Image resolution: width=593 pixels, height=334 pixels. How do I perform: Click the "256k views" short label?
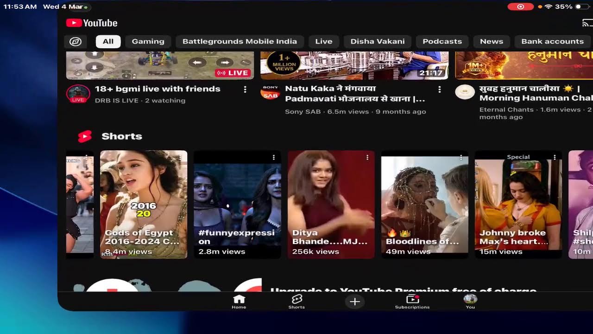point(315,251)
